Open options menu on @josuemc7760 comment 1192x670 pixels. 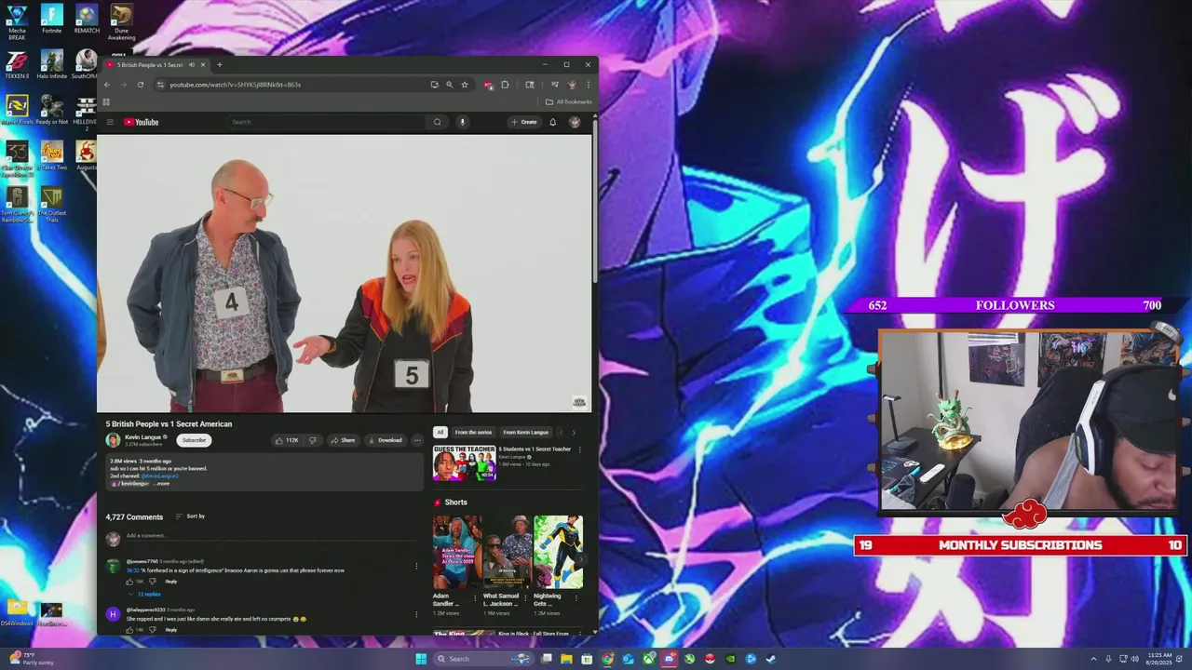[415, 566]
